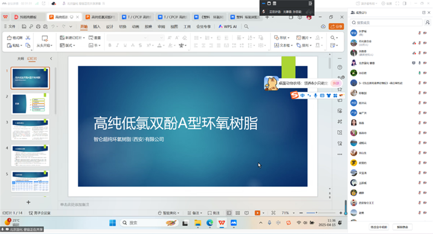Open the Insert (插入) ribbon tab
433x234 pixels.
pyautogui.click(x=97, y=26)
